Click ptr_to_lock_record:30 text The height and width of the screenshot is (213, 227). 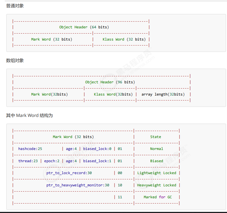click(x=69, y=173)
